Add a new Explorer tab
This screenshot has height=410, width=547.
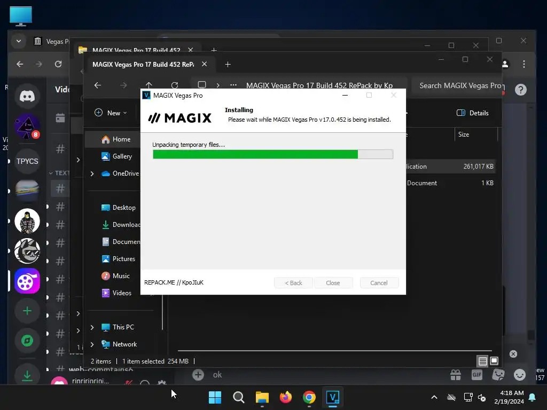pos(228,65)
